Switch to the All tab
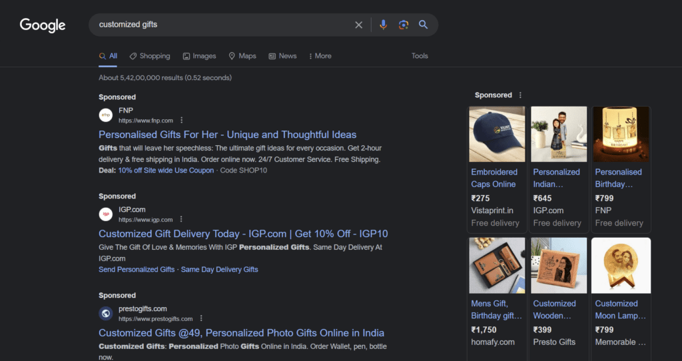 pos(108,56)
